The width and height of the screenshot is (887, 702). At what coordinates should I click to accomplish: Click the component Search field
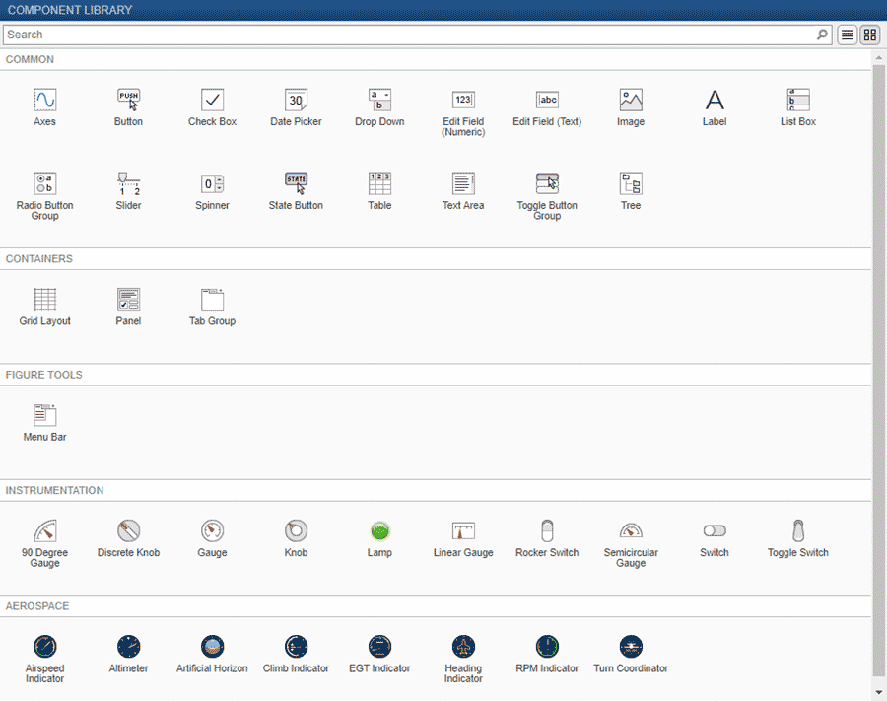414,35
